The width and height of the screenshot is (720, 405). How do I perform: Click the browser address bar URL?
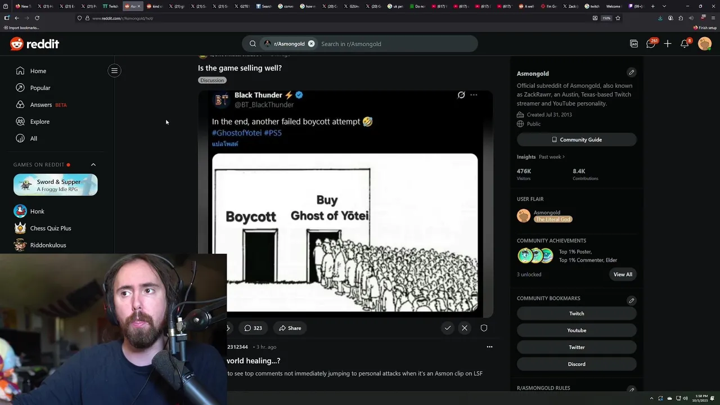point(123,18)
